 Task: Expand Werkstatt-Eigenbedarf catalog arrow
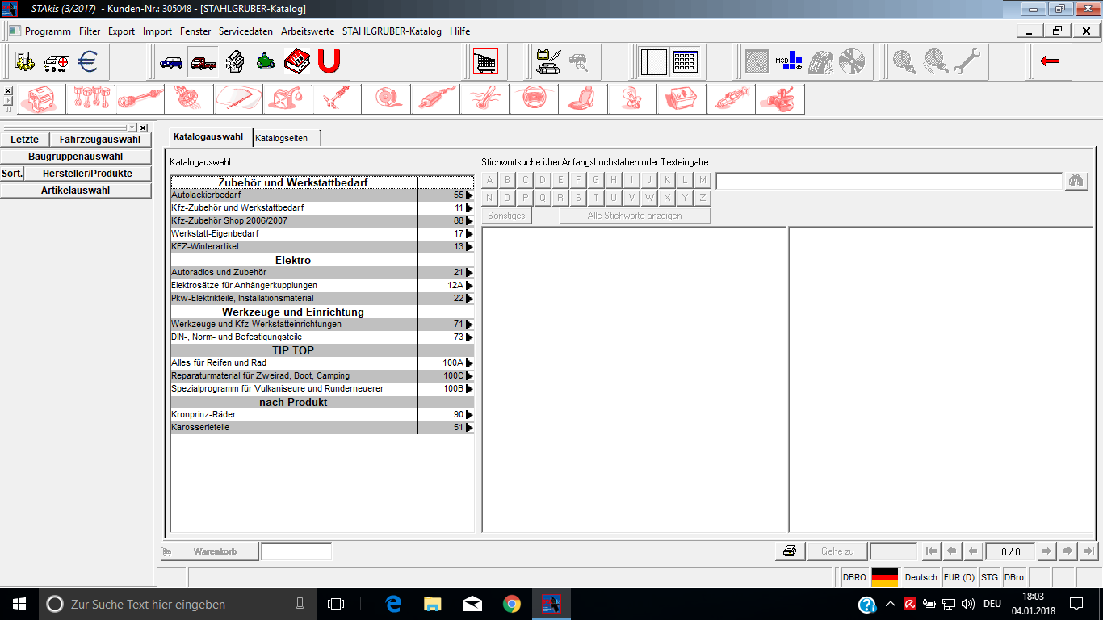[x=469, y=234]
